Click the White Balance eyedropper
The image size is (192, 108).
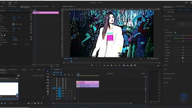[x=175, y=33]
